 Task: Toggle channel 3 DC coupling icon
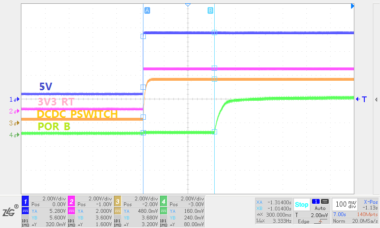(x=117, y=211)
